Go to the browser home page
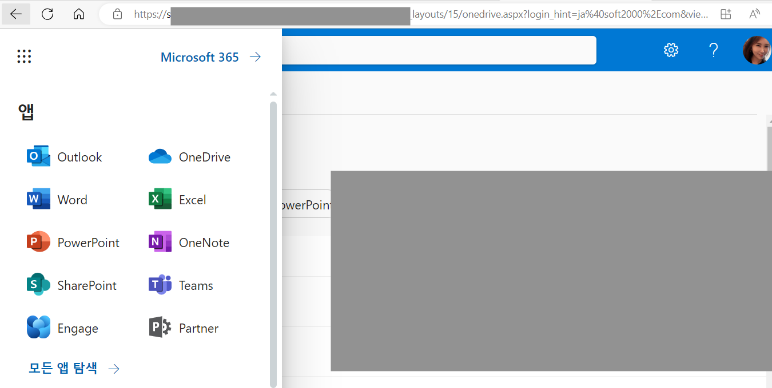 79,14
